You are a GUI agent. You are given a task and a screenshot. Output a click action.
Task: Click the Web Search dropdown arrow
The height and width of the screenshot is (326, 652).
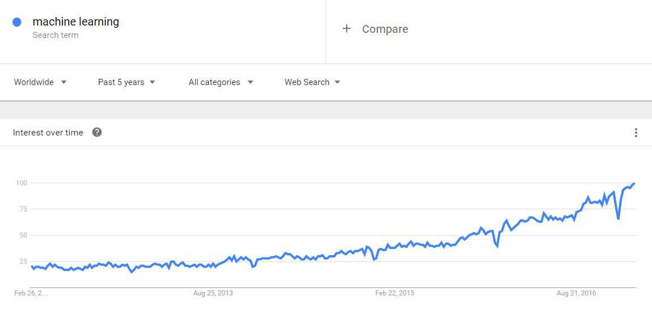click(337, 82)
